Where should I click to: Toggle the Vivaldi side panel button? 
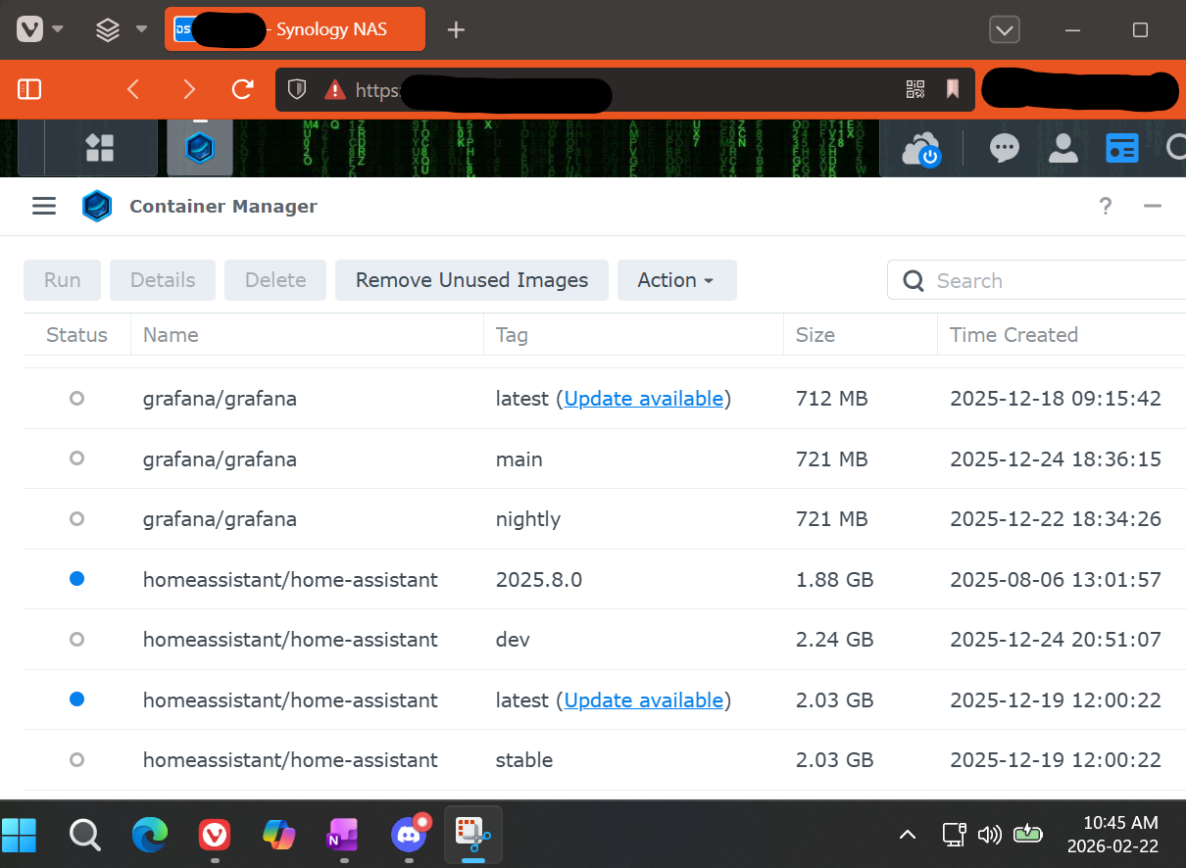pos(29,90)
